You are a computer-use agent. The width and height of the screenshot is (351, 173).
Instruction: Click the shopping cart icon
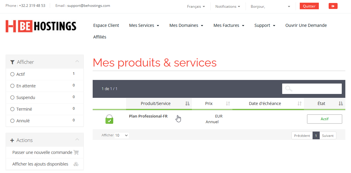tap(76, 153)
